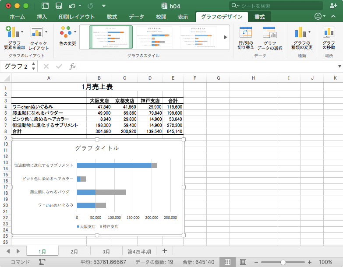The image size is (343, 267).
Task: Click the Move Chart icon
Action: (329, 32)
